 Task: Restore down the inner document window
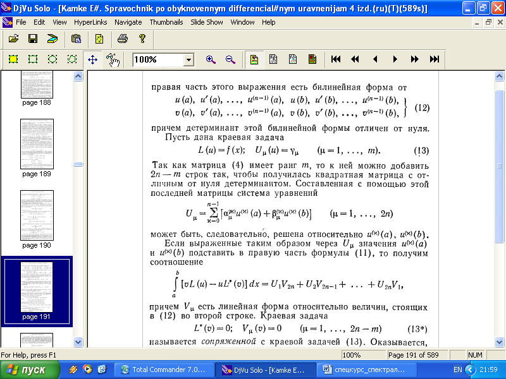[488, 22]
